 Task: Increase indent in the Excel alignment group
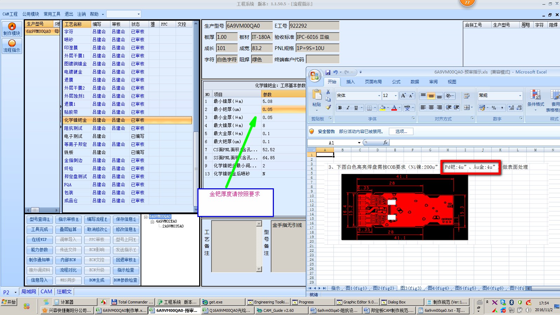(x=456, y=107)
